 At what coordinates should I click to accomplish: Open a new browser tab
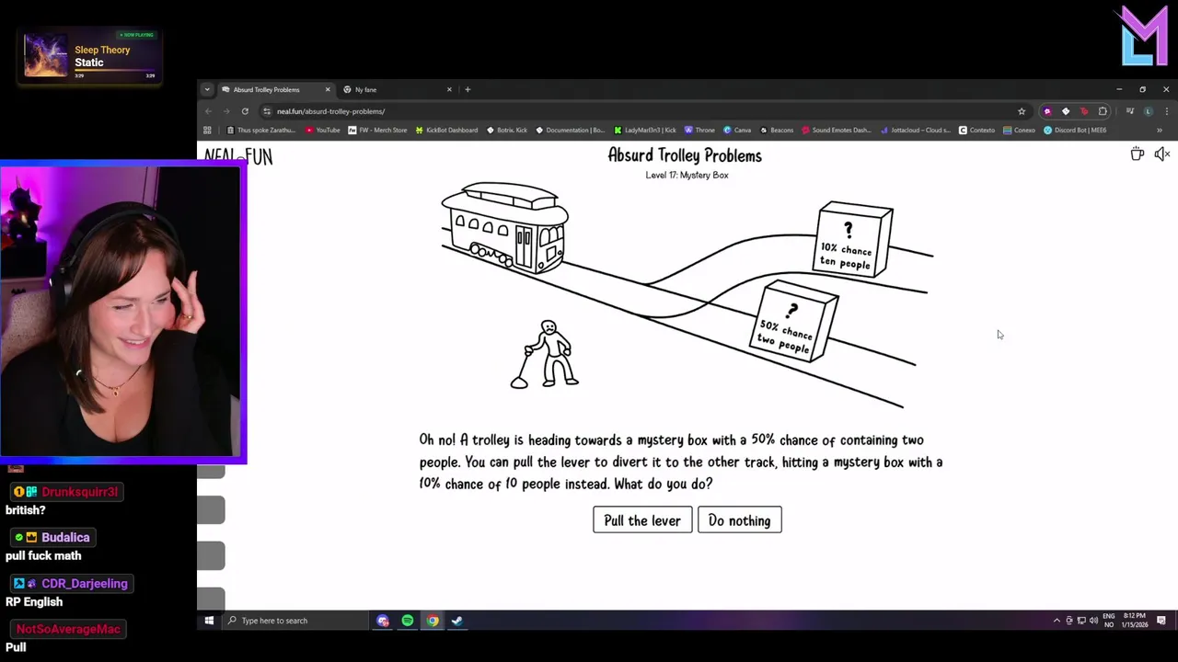point(468,89)
